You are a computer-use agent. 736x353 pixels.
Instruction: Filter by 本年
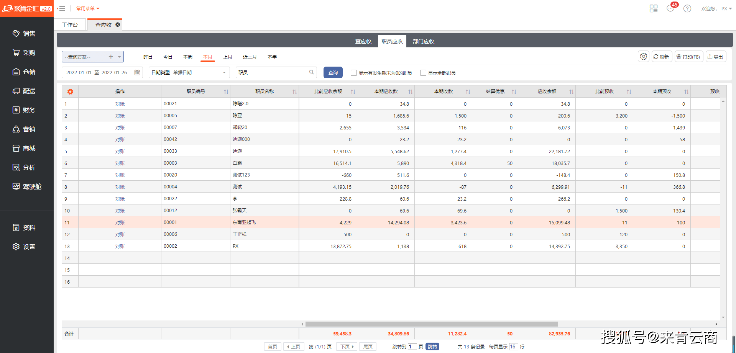(272, 57)
